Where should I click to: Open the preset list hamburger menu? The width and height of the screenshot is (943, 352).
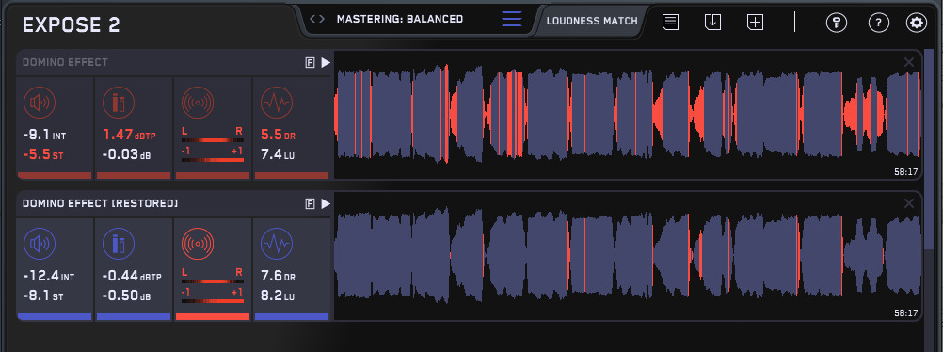point(512,19)
